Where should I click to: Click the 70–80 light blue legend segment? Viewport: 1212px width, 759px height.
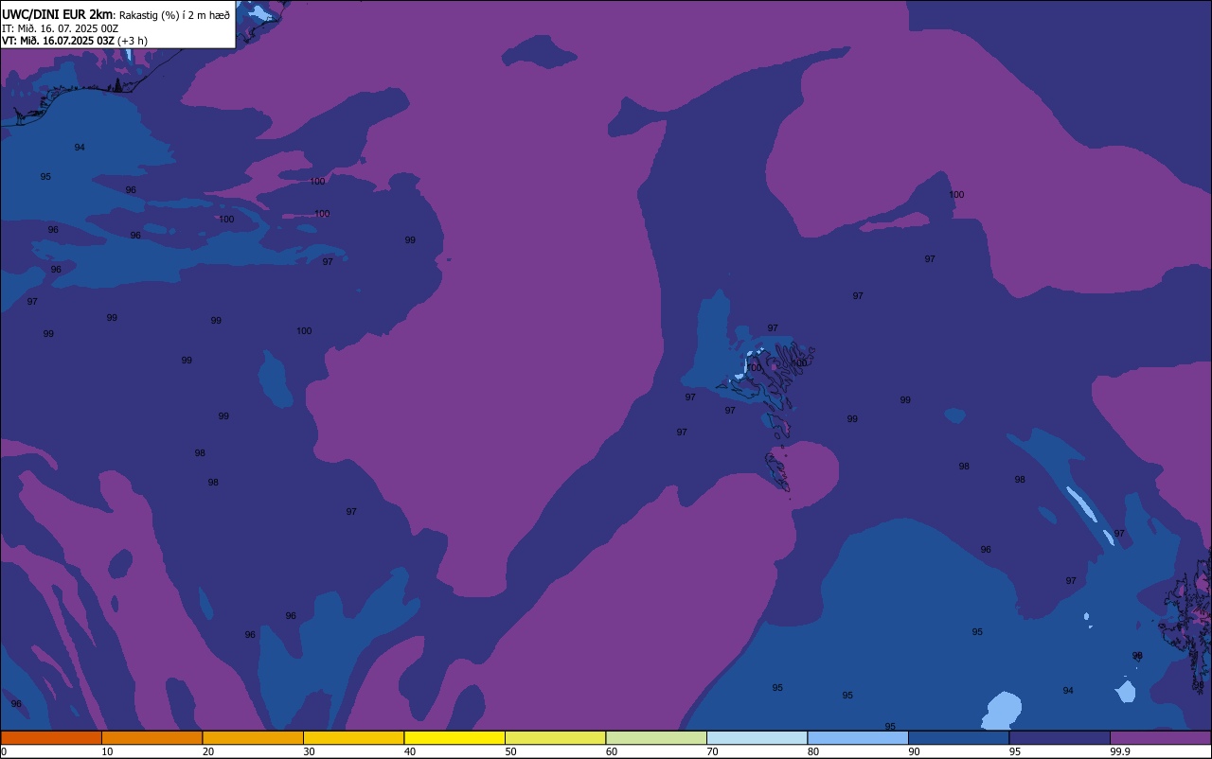click(757, 737)
